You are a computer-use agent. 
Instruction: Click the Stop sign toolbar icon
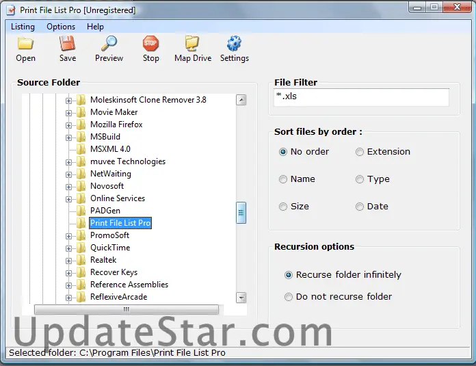click(x=150, y=43)
